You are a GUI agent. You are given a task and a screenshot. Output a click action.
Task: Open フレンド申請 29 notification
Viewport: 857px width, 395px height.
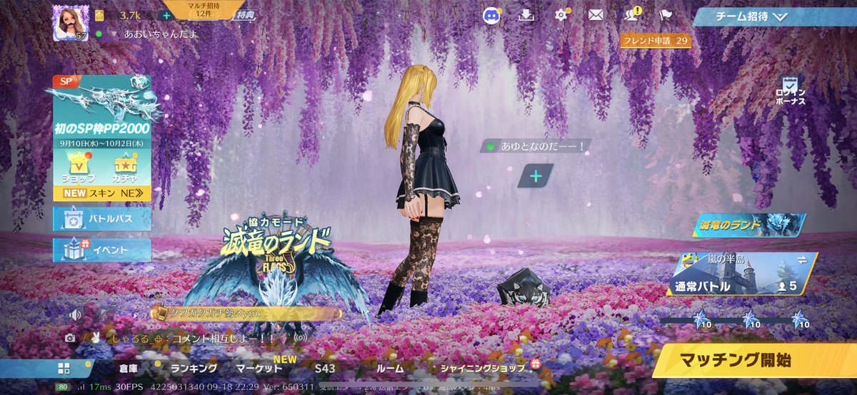tap(655, 41)
